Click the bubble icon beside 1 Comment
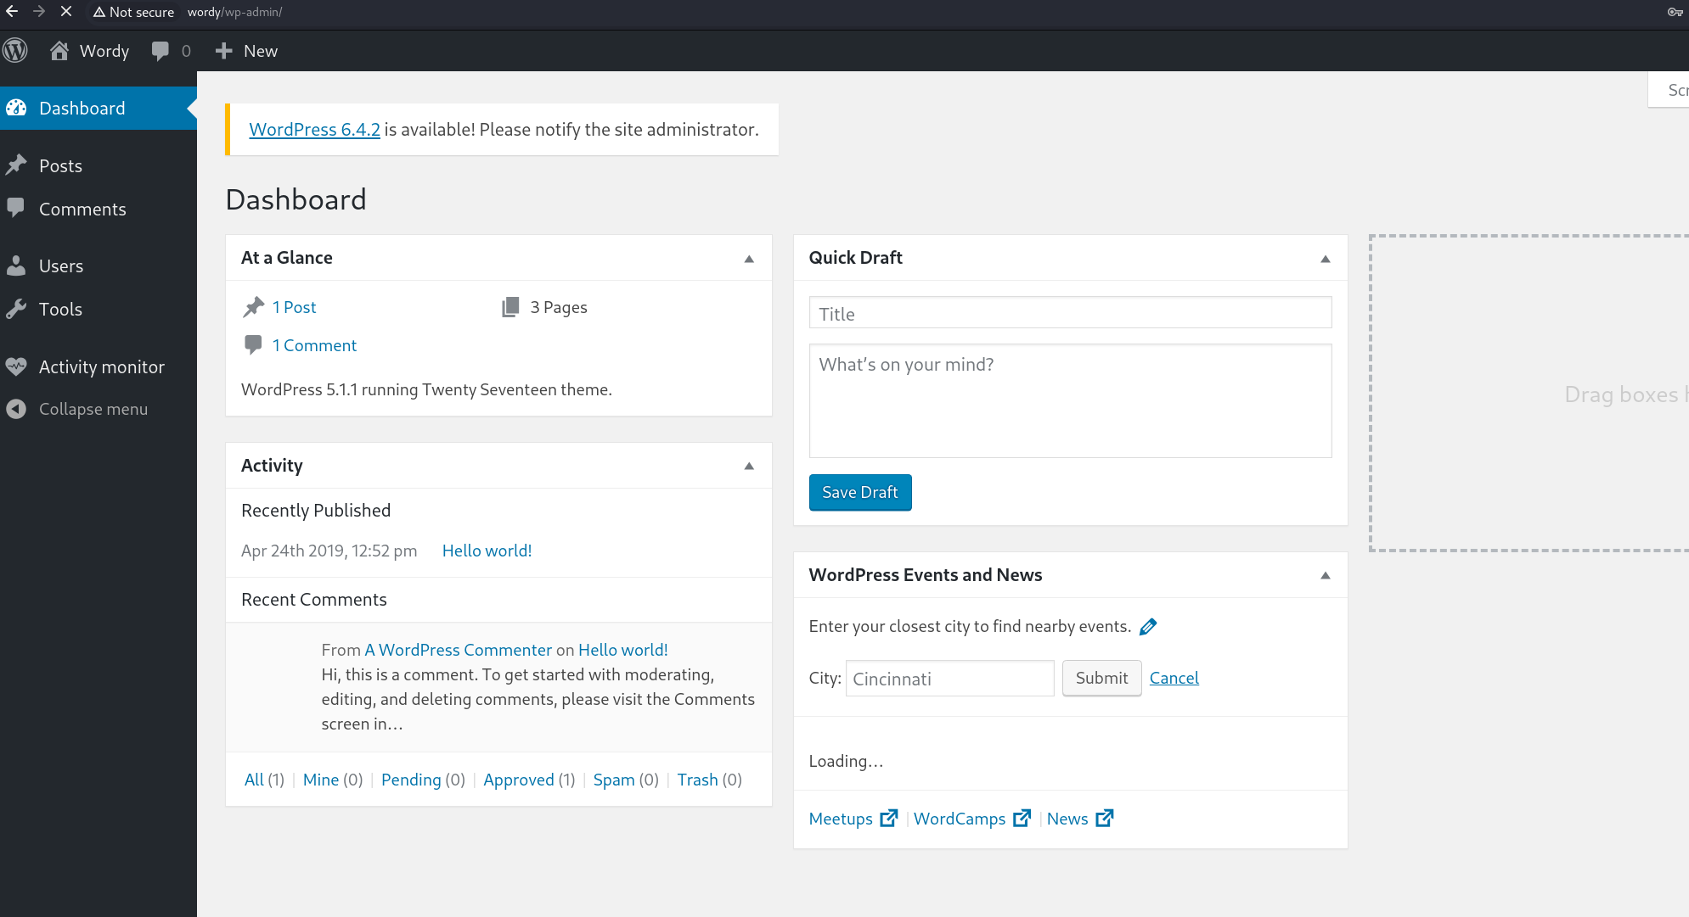The width and height of the screenshot is (1689, 917). (253, 344)
